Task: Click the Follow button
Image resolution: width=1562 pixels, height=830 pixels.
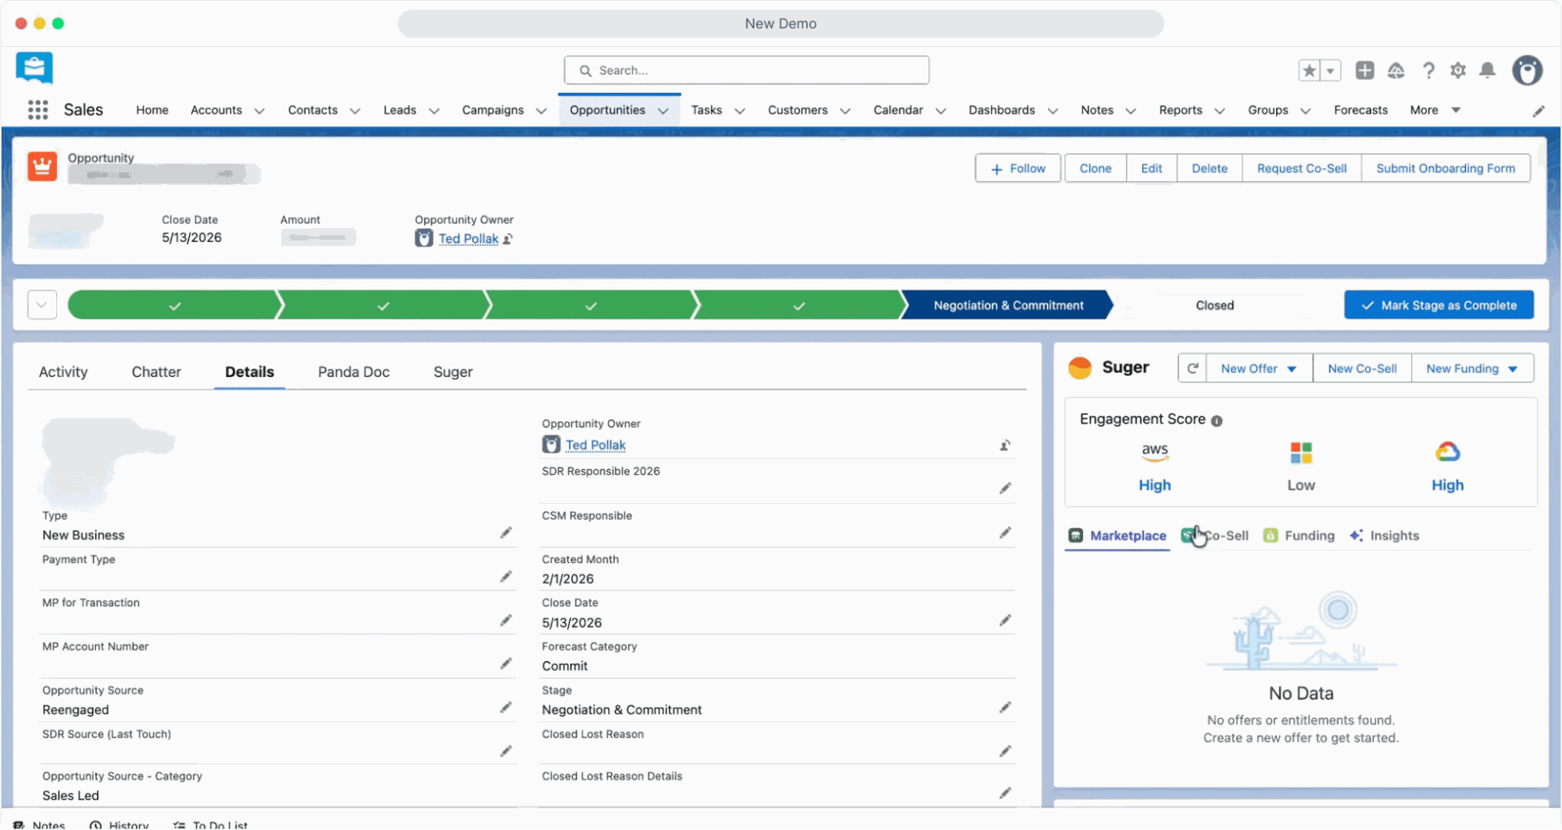Action: click(x=1017, y=169)
